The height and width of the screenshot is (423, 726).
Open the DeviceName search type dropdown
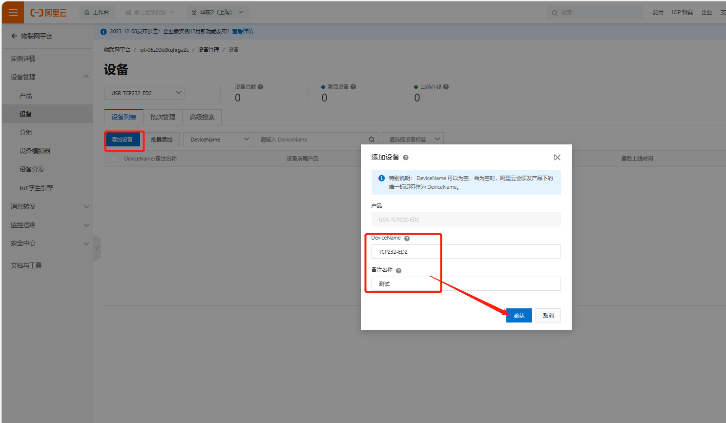(x=218, y=140)
